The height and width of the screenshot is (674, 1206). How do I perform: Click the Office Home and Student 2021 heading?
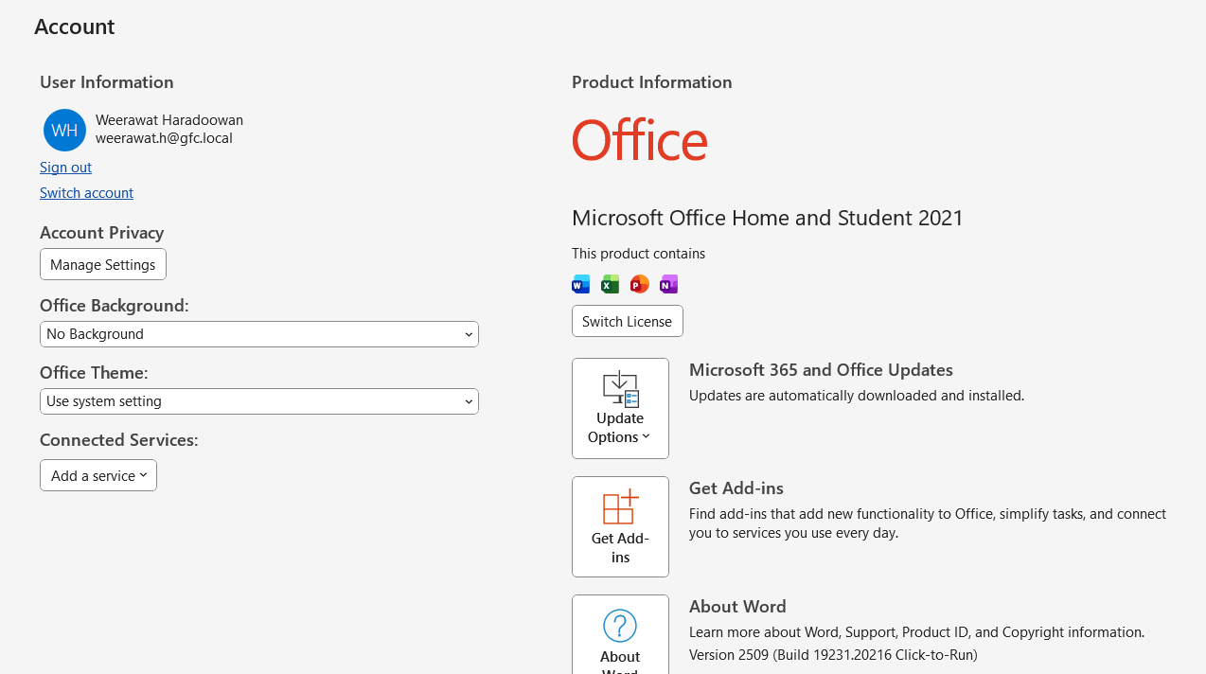coord(767,218)
